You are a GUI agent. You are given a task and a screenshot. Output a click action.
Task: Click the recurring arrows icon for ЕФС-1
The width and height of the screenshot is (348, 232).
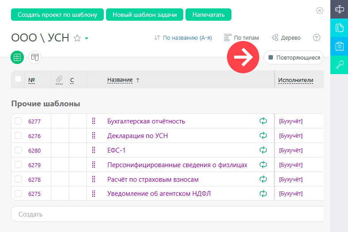click(263, 150)
